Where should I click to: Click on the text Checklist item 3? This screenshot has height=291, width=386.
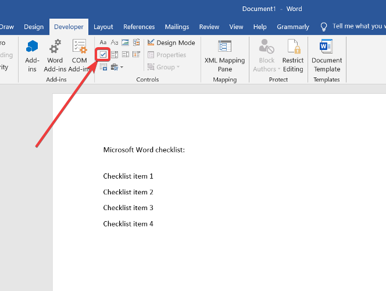(x=128, y=208)
